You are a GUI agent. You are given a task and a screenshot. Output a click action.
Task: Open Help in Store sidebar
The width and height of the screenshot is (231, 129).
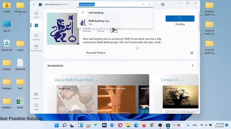(x=36, y=107)
